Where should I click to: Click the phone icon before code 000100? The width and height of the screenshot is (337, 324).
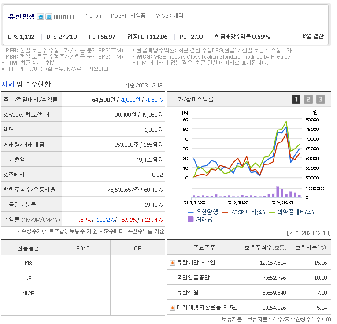tap(49, 17)
